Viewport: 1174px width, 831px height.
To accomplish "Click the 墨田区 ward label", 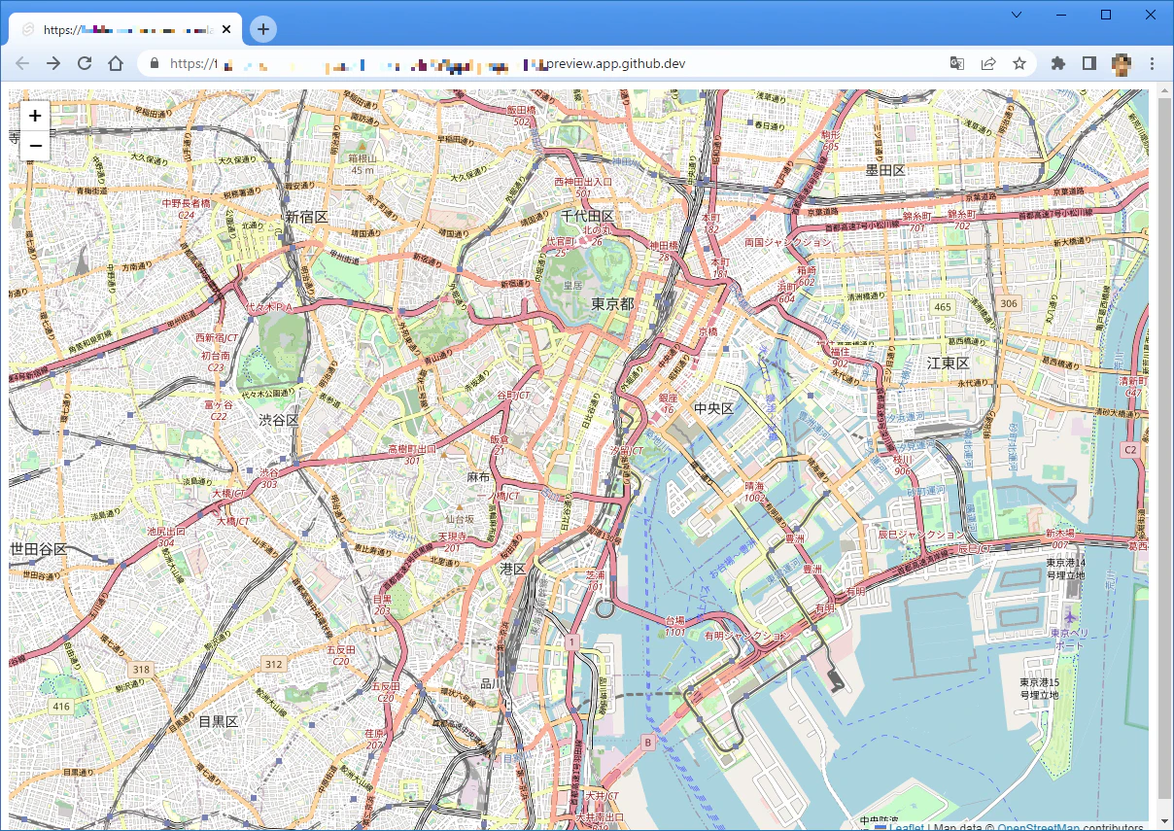I will tap(886, 170).
